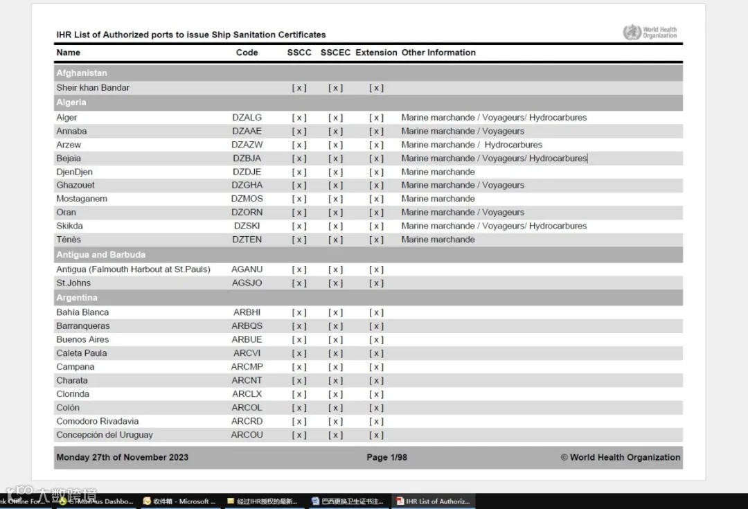Click the SSCEC [x] mark in St.Johns row
This screenshot has width=748, height=509.
[x=335, y=283]
